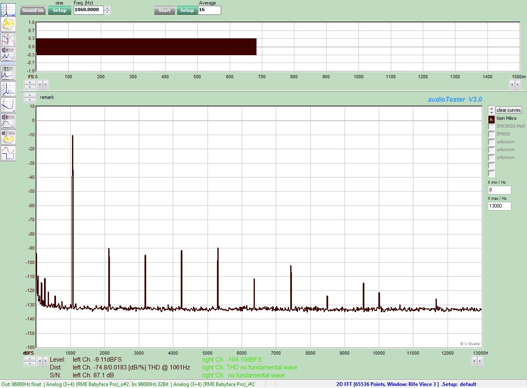The image size is (527, 388).
Task: Click right arrow below the 1500ms time mark
Action: [518, 85]
